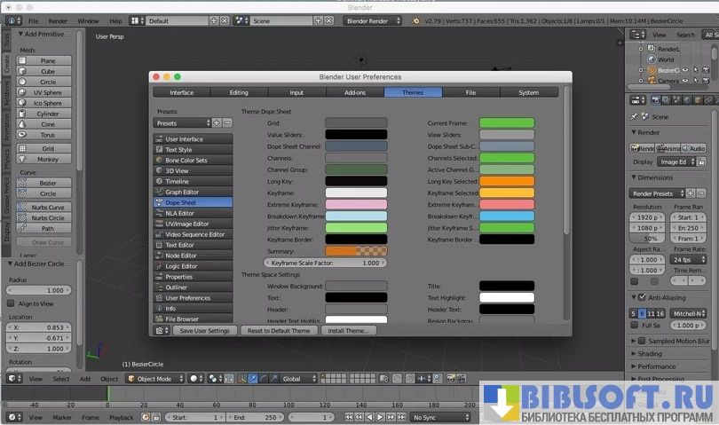Add a UV Sphere mesh
The image size is (719, 425).
click(48, 92)
